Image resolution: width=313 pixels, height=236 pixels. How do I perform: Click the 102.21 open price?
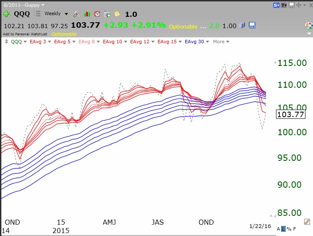click(x=14, y=26)
